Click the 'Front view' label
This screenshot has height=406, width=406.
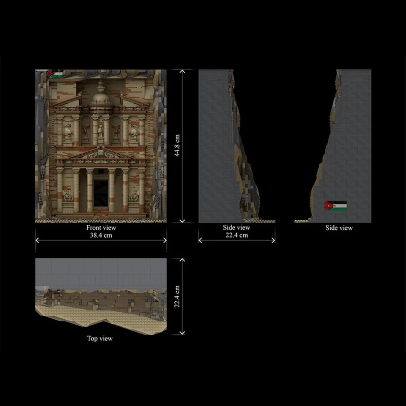tap(101, 227)
